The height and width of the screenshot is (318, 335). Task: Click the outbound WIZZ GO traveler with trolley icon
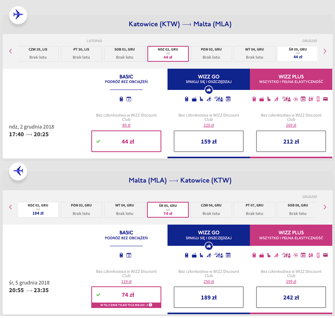point(209,99)
